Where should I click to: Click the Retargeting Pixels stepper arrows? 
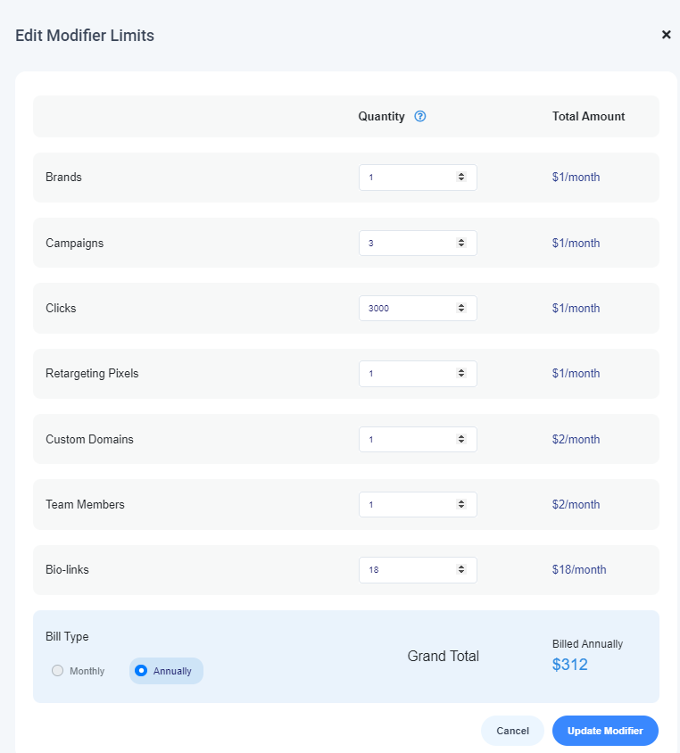click(461, 374)
